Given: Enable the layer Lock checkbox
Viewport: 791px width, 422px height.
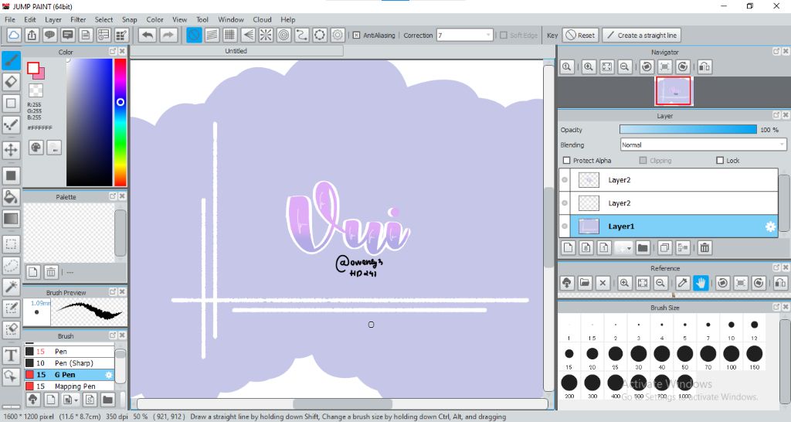Looking at the screenshot, I should point(720,161).
